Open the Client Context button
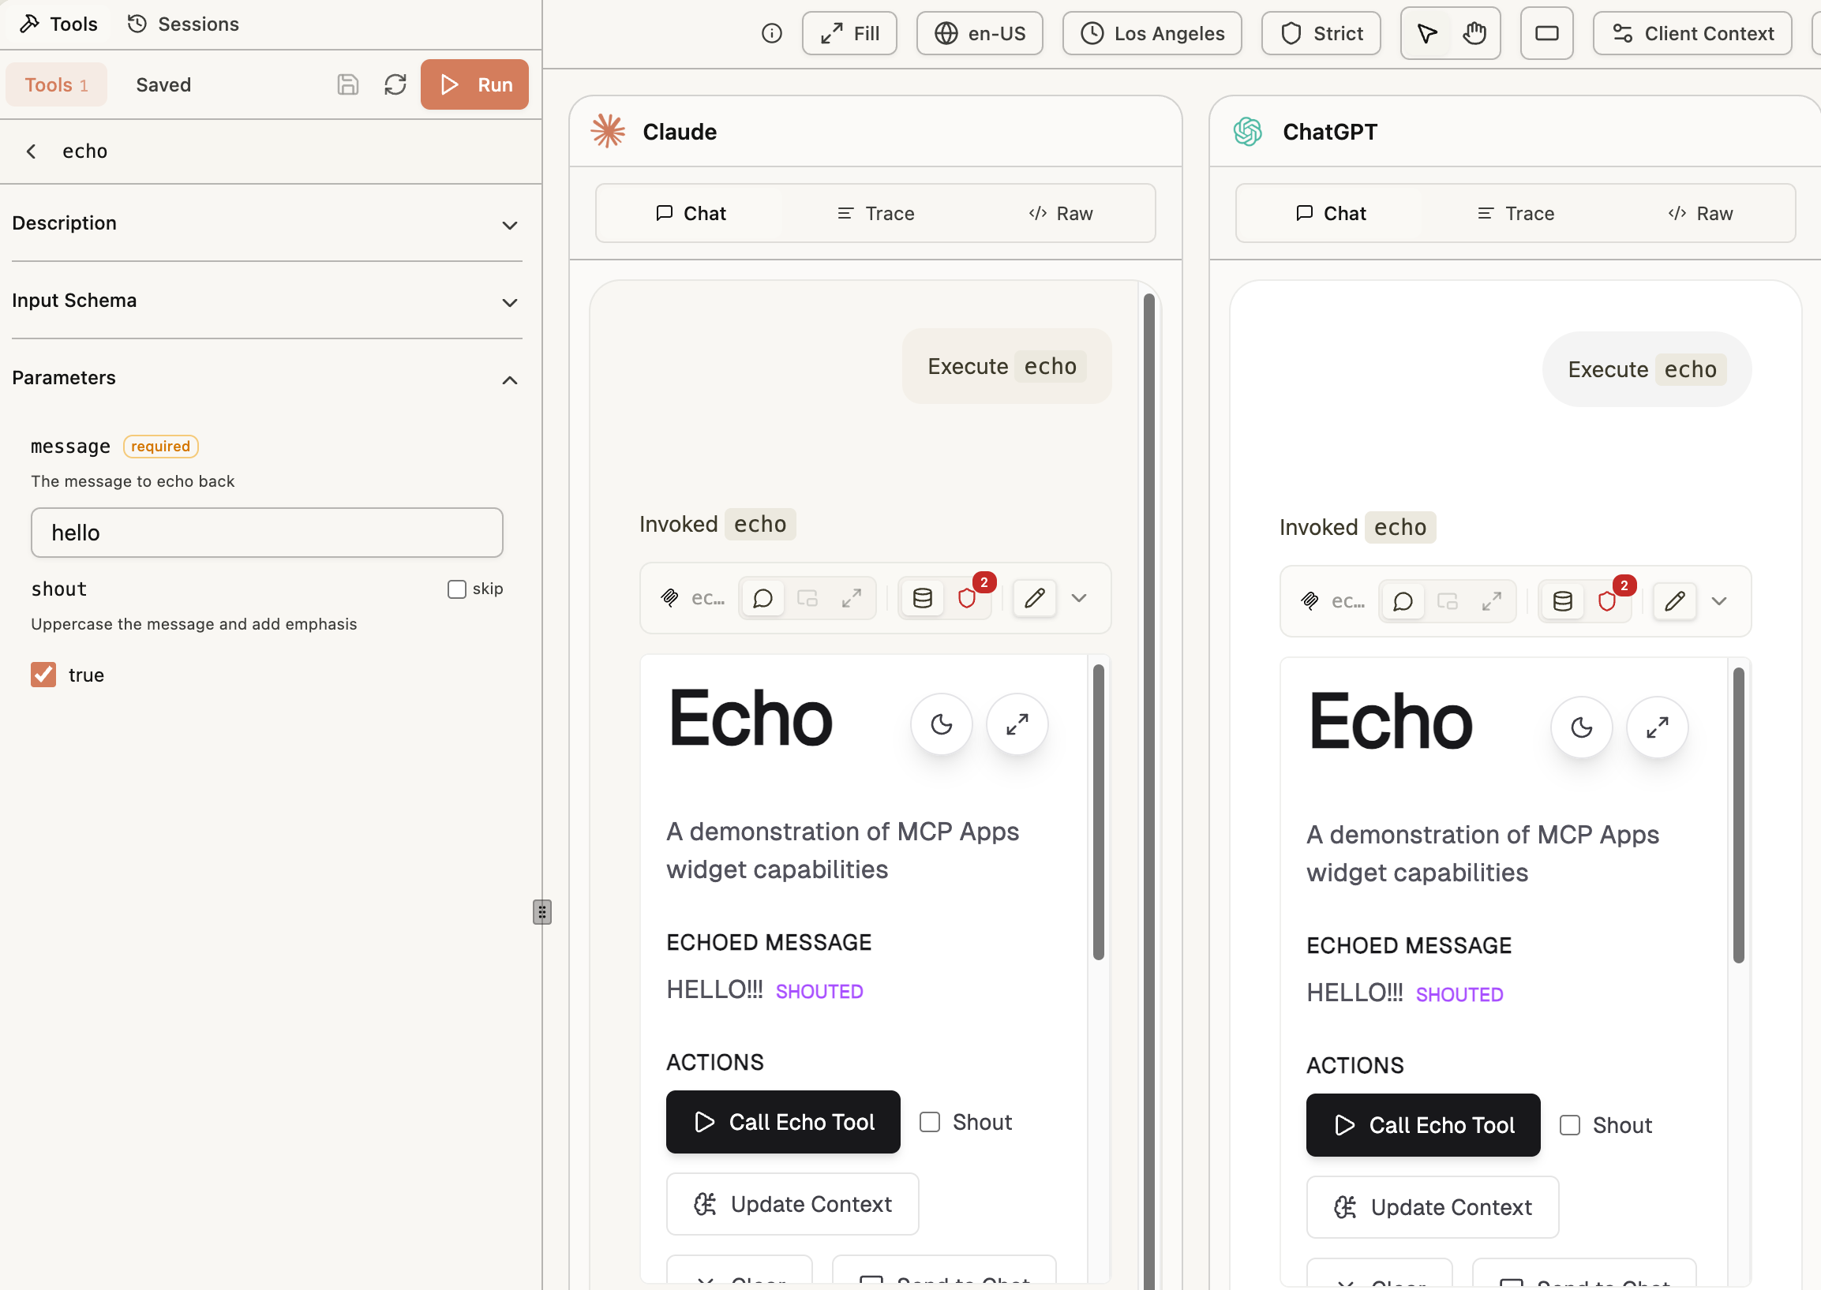This screenshot has width=1821, height=1290. tap(1692, 33)
